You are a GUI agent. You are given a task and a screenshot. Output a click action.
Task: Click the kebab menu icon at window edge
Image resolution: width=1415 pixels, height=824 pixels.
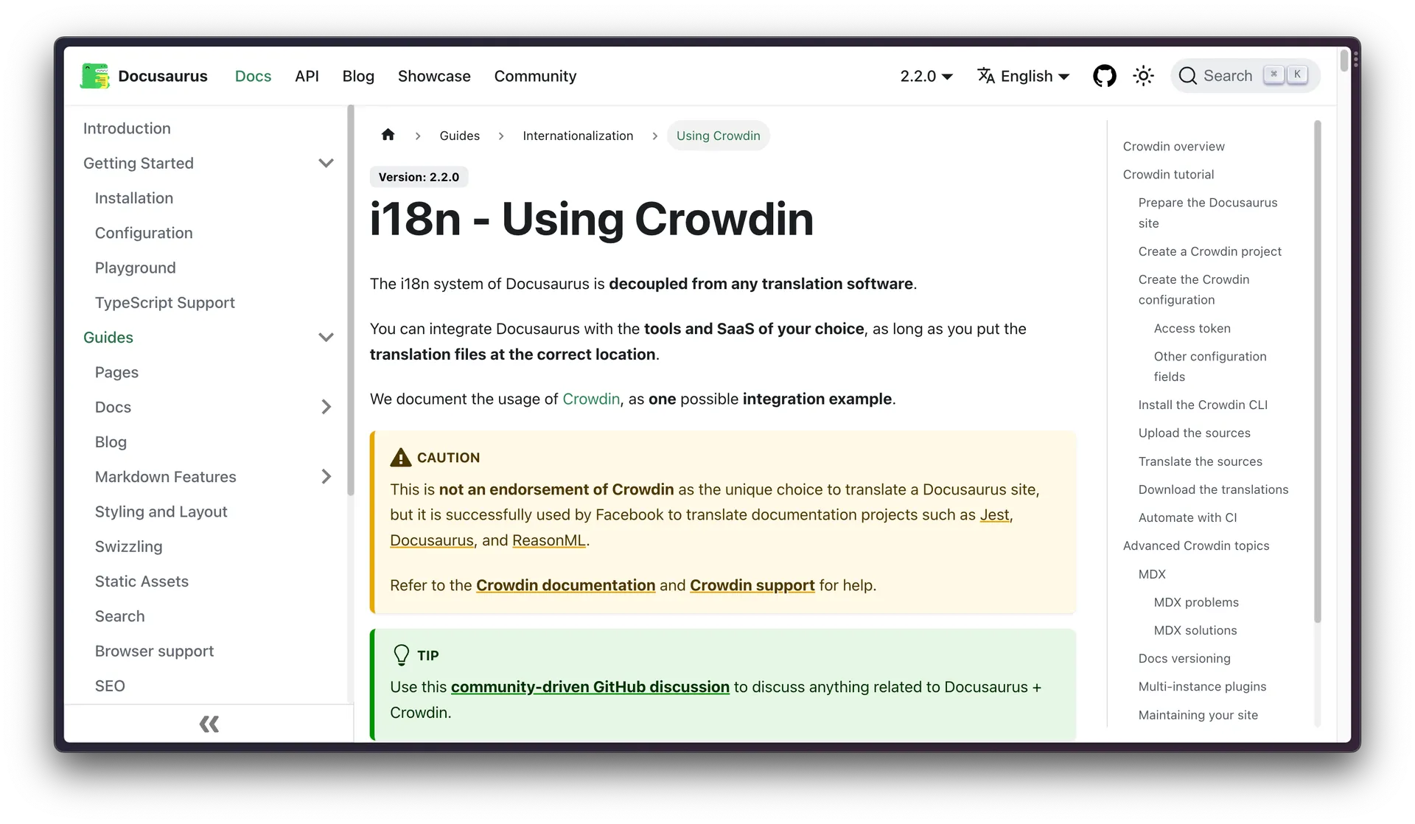click(1355, 60)
